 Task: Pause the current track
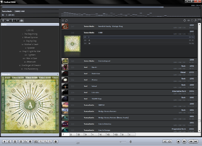point(184,142)
